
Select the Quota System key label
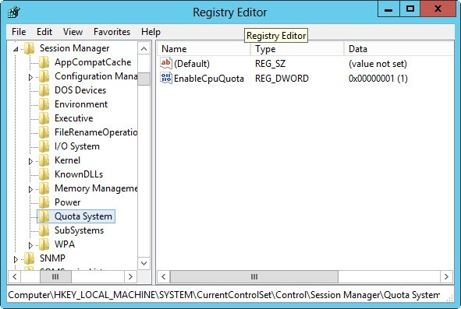coord(83,216)
